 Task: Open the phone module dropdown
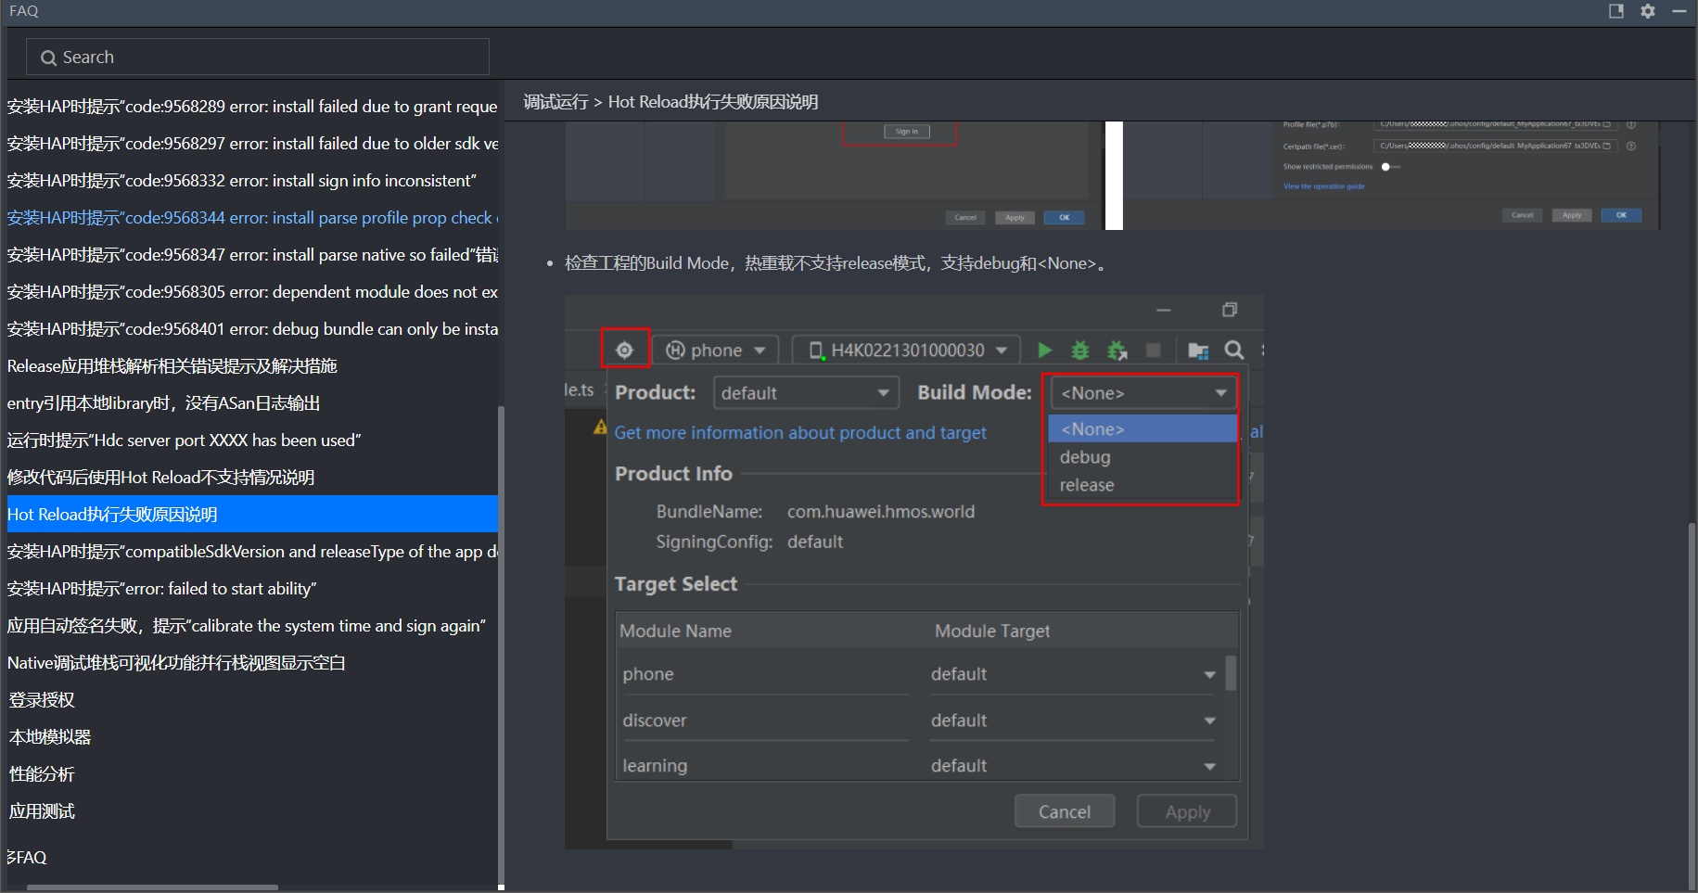click(x=716, y=351)
